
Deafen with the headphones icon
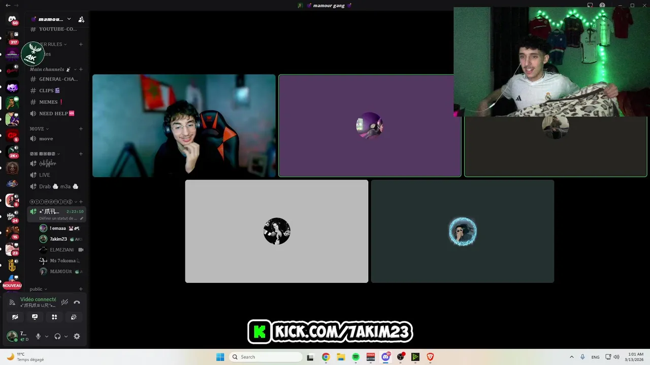(57, 336)
